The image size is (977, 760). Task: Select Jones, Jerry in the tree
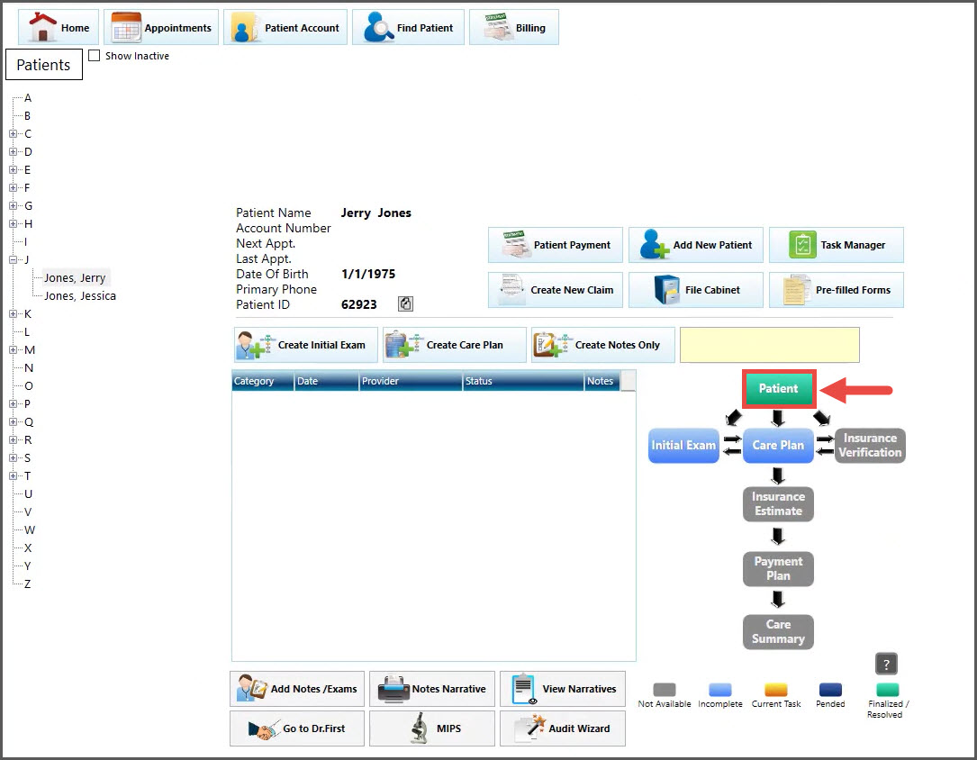coord(75,278)
